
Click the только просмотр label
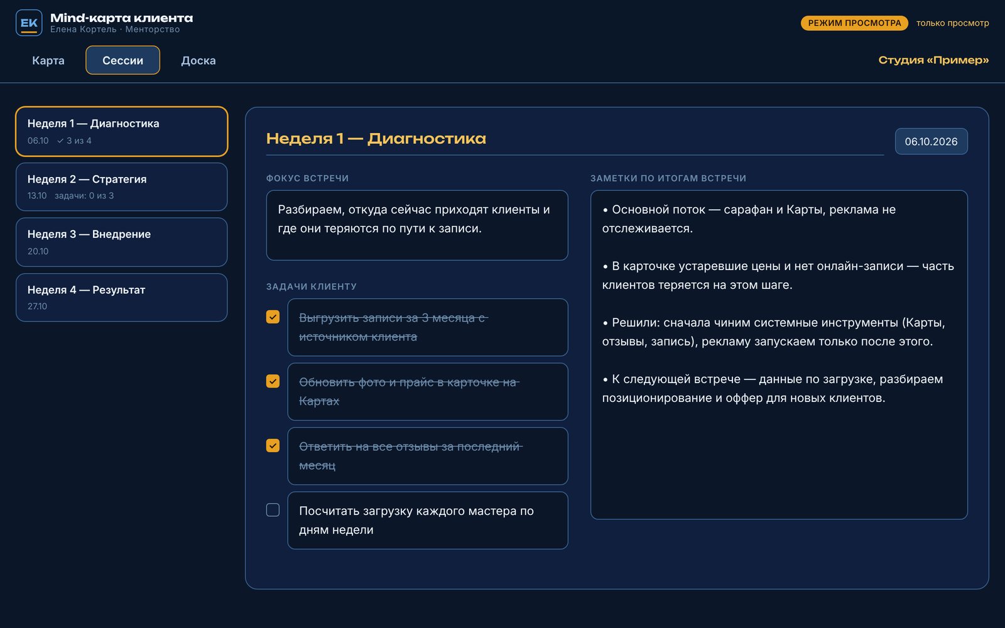952,23
